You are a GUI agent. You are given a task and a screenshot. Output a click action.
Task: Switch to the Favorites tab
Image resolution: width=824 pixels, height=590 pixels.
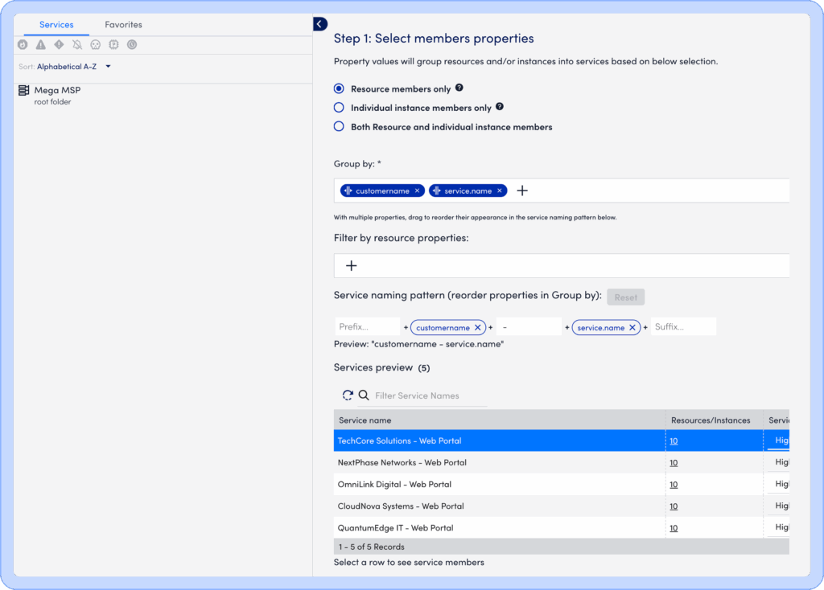click(123, 25)
